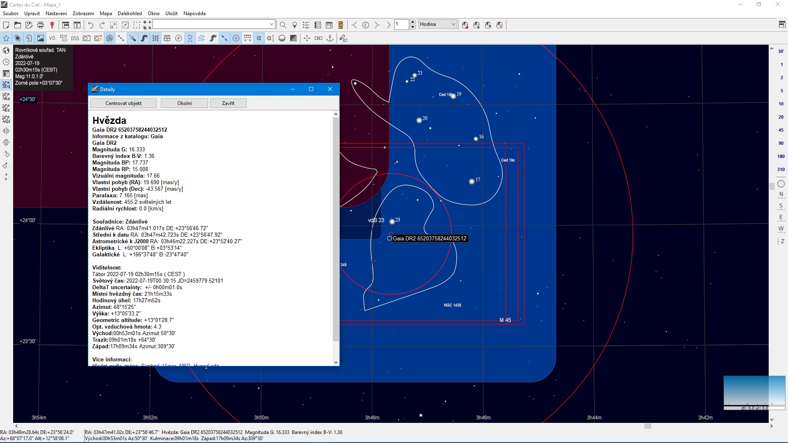Toggle the show stars button

coord(6,38)
